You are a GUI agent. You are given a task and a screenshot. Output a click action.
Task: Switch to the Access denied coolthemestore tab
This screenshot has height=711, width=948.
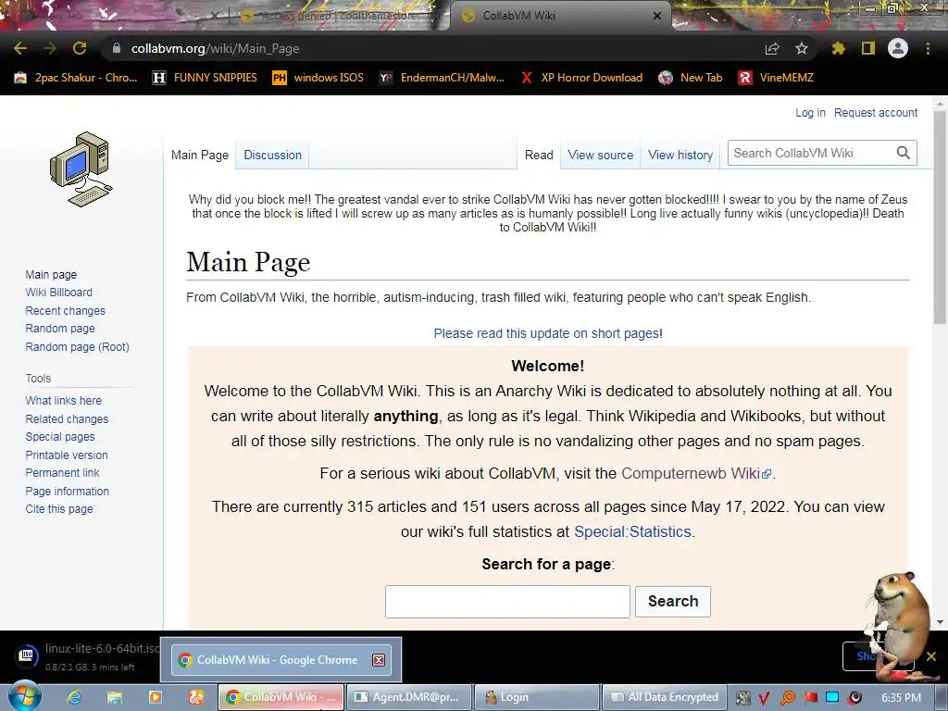[339, 16]
